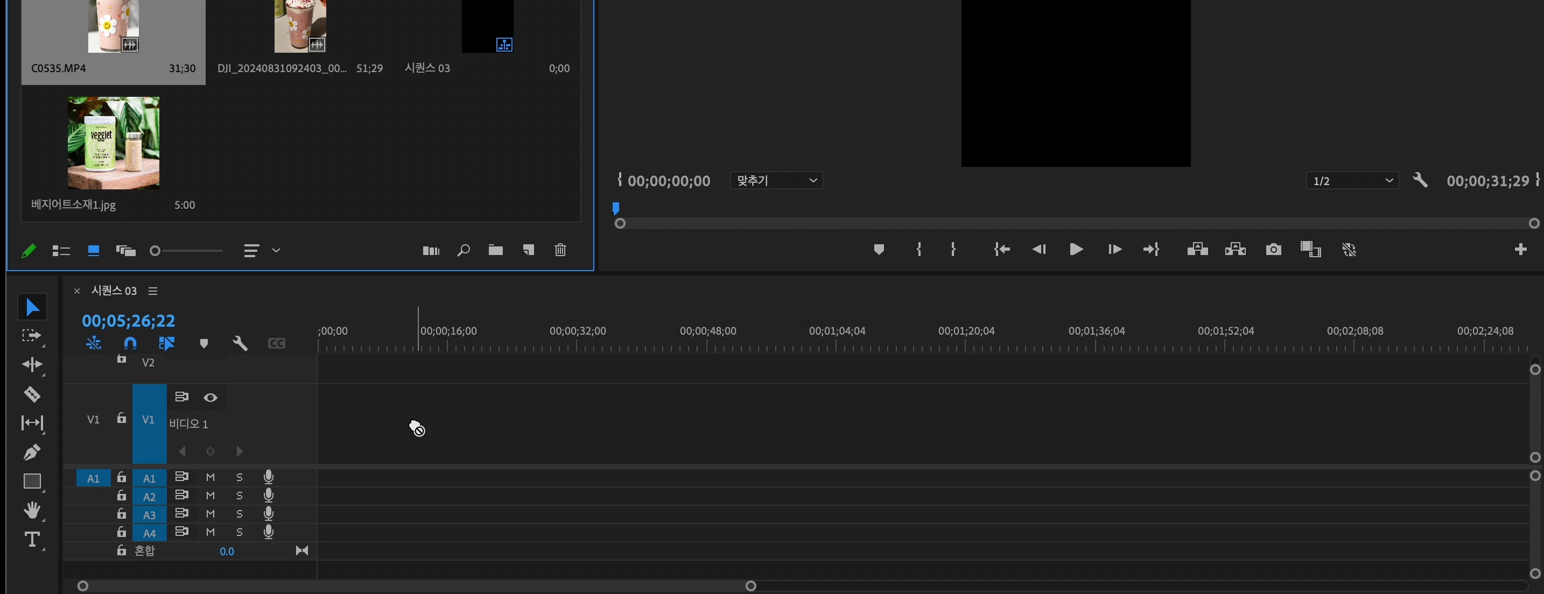Viewport: 1544px width, 594px height.
Task: Select the Hand tool
Action: point(32,510)
